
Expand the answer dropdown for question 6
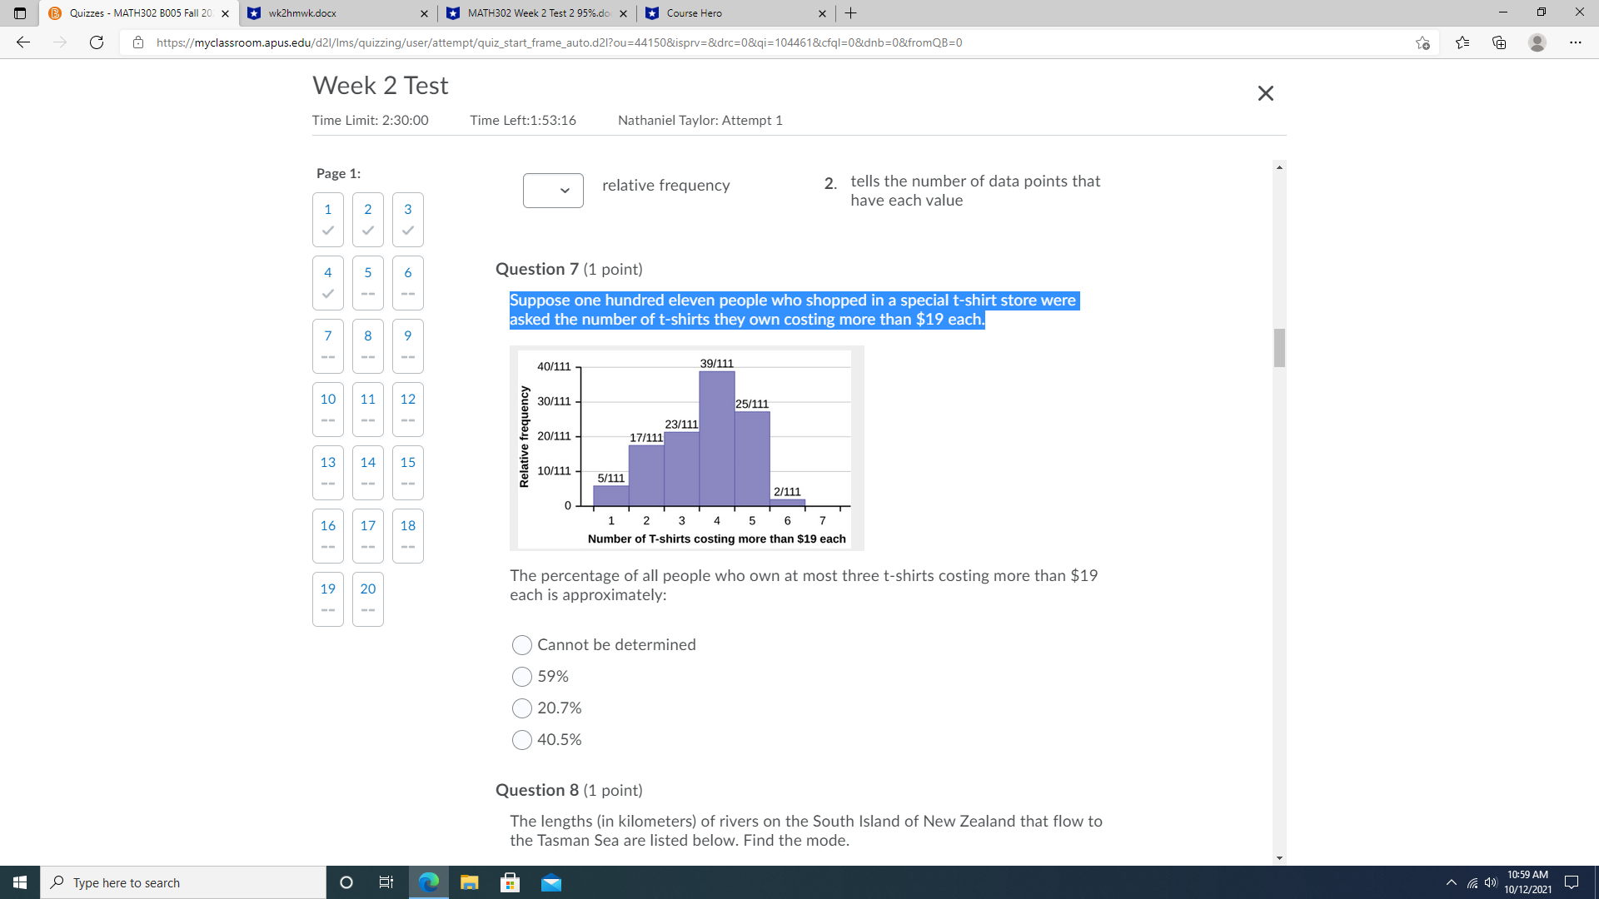coord(550,189)
